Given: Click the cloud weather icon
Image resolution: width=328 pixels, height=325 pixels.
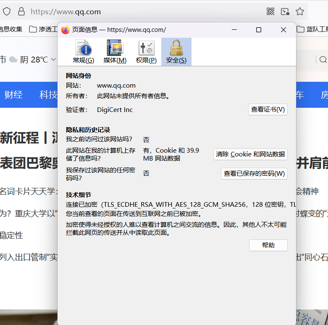Looking at the screenshot, I should click(13, 60).
